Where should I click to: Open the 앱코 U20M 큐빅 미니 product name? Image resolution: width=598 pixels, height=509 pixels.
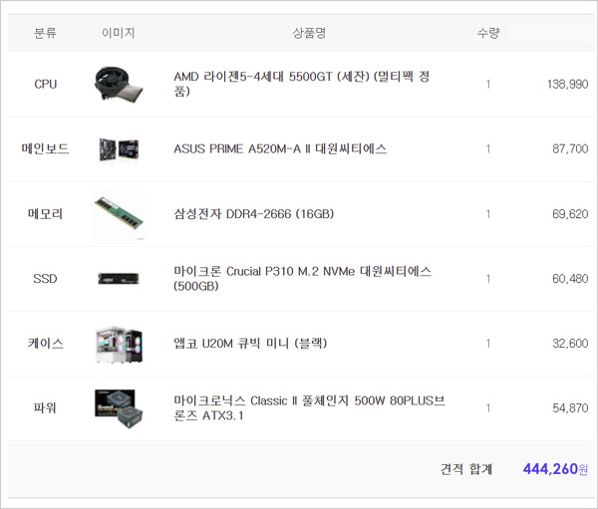250,344
